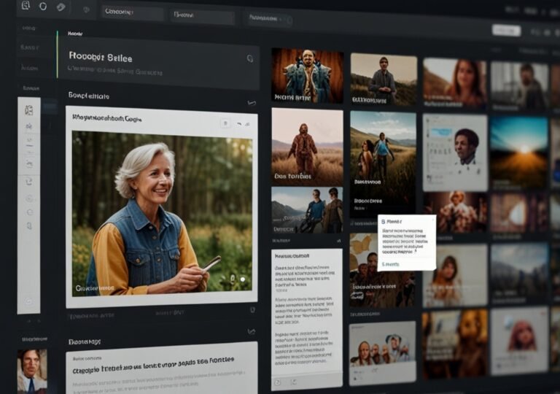560x394 pixels.
Task: Open the card showing a group of faces on white
Action: click(x=383, y=353)
